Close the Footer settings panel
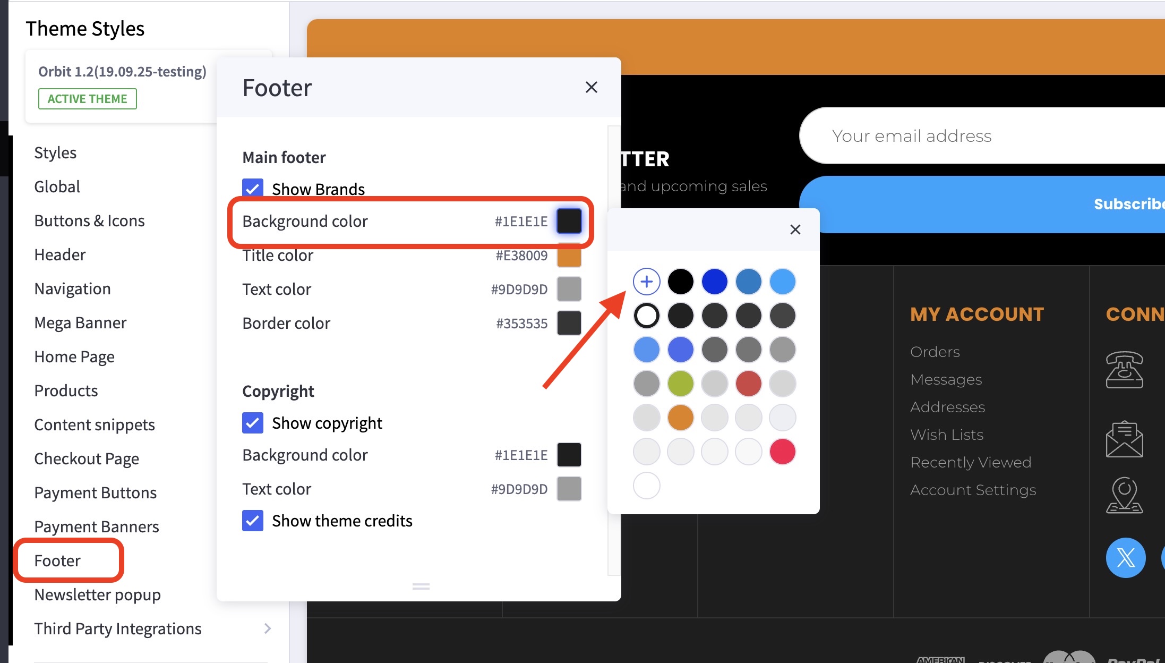Image resolution: width=1165 pixels, height=663 pixels. (x=591, y=87)
